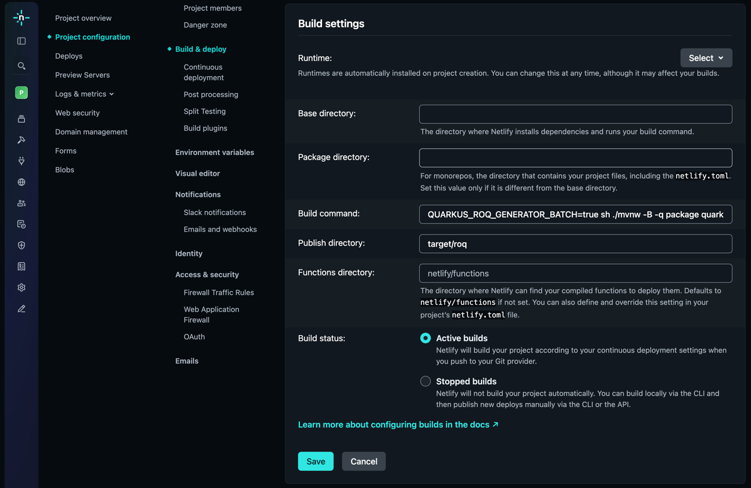Open the search tool in the sidebar

point(21,65)
